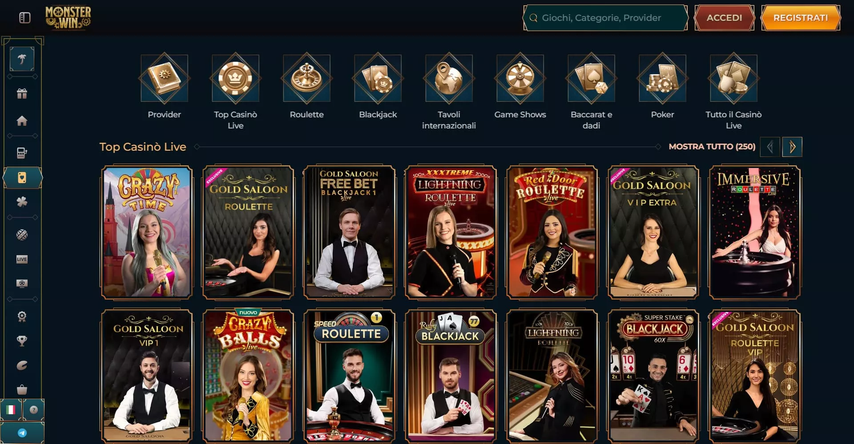This screenshot has height=444, width=854.
Task: Open the help question mark icon
Action: pos(33,410)
